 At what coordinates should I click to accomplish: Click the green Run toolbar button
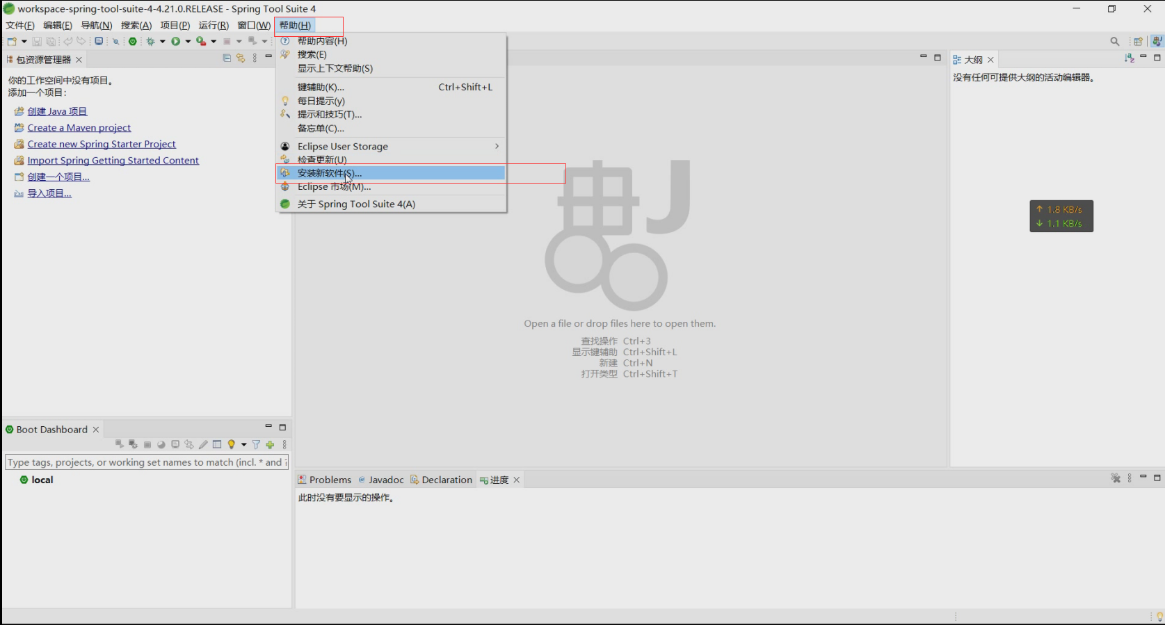[176, 42]
